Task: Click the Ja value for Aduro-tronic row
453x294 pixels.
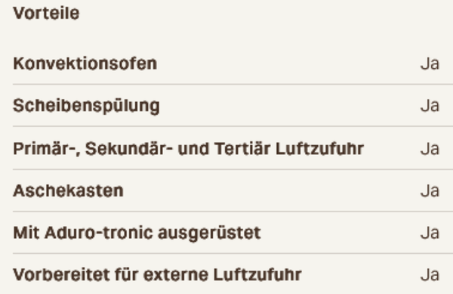Action: coord(430,233)
